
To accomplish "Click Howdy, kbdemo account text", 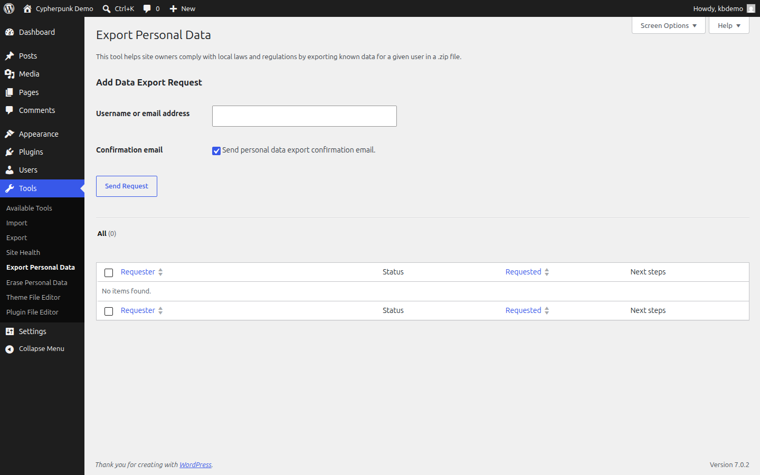I will tap(718, 8).
